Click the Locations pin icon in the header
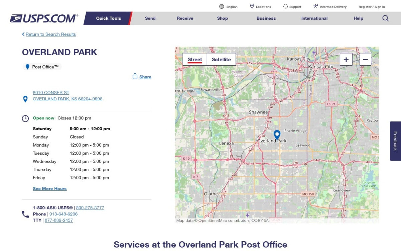 pos(252,6)
